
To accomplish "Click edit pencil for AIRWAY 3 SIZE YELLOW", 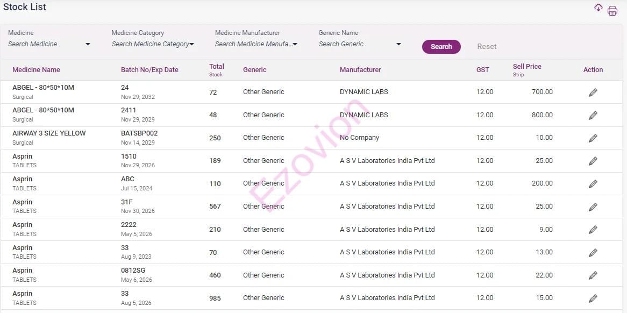I will [593, 138].
